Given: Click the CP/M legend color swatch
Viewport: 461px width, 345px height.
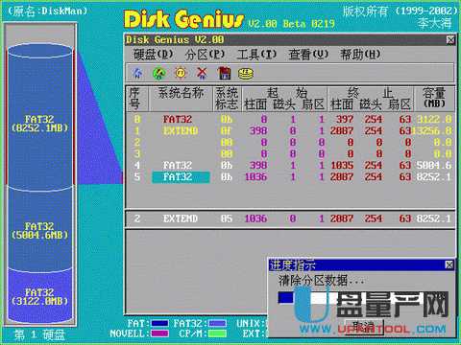Looking at the screenshot, I should click(x=218, y=333).
